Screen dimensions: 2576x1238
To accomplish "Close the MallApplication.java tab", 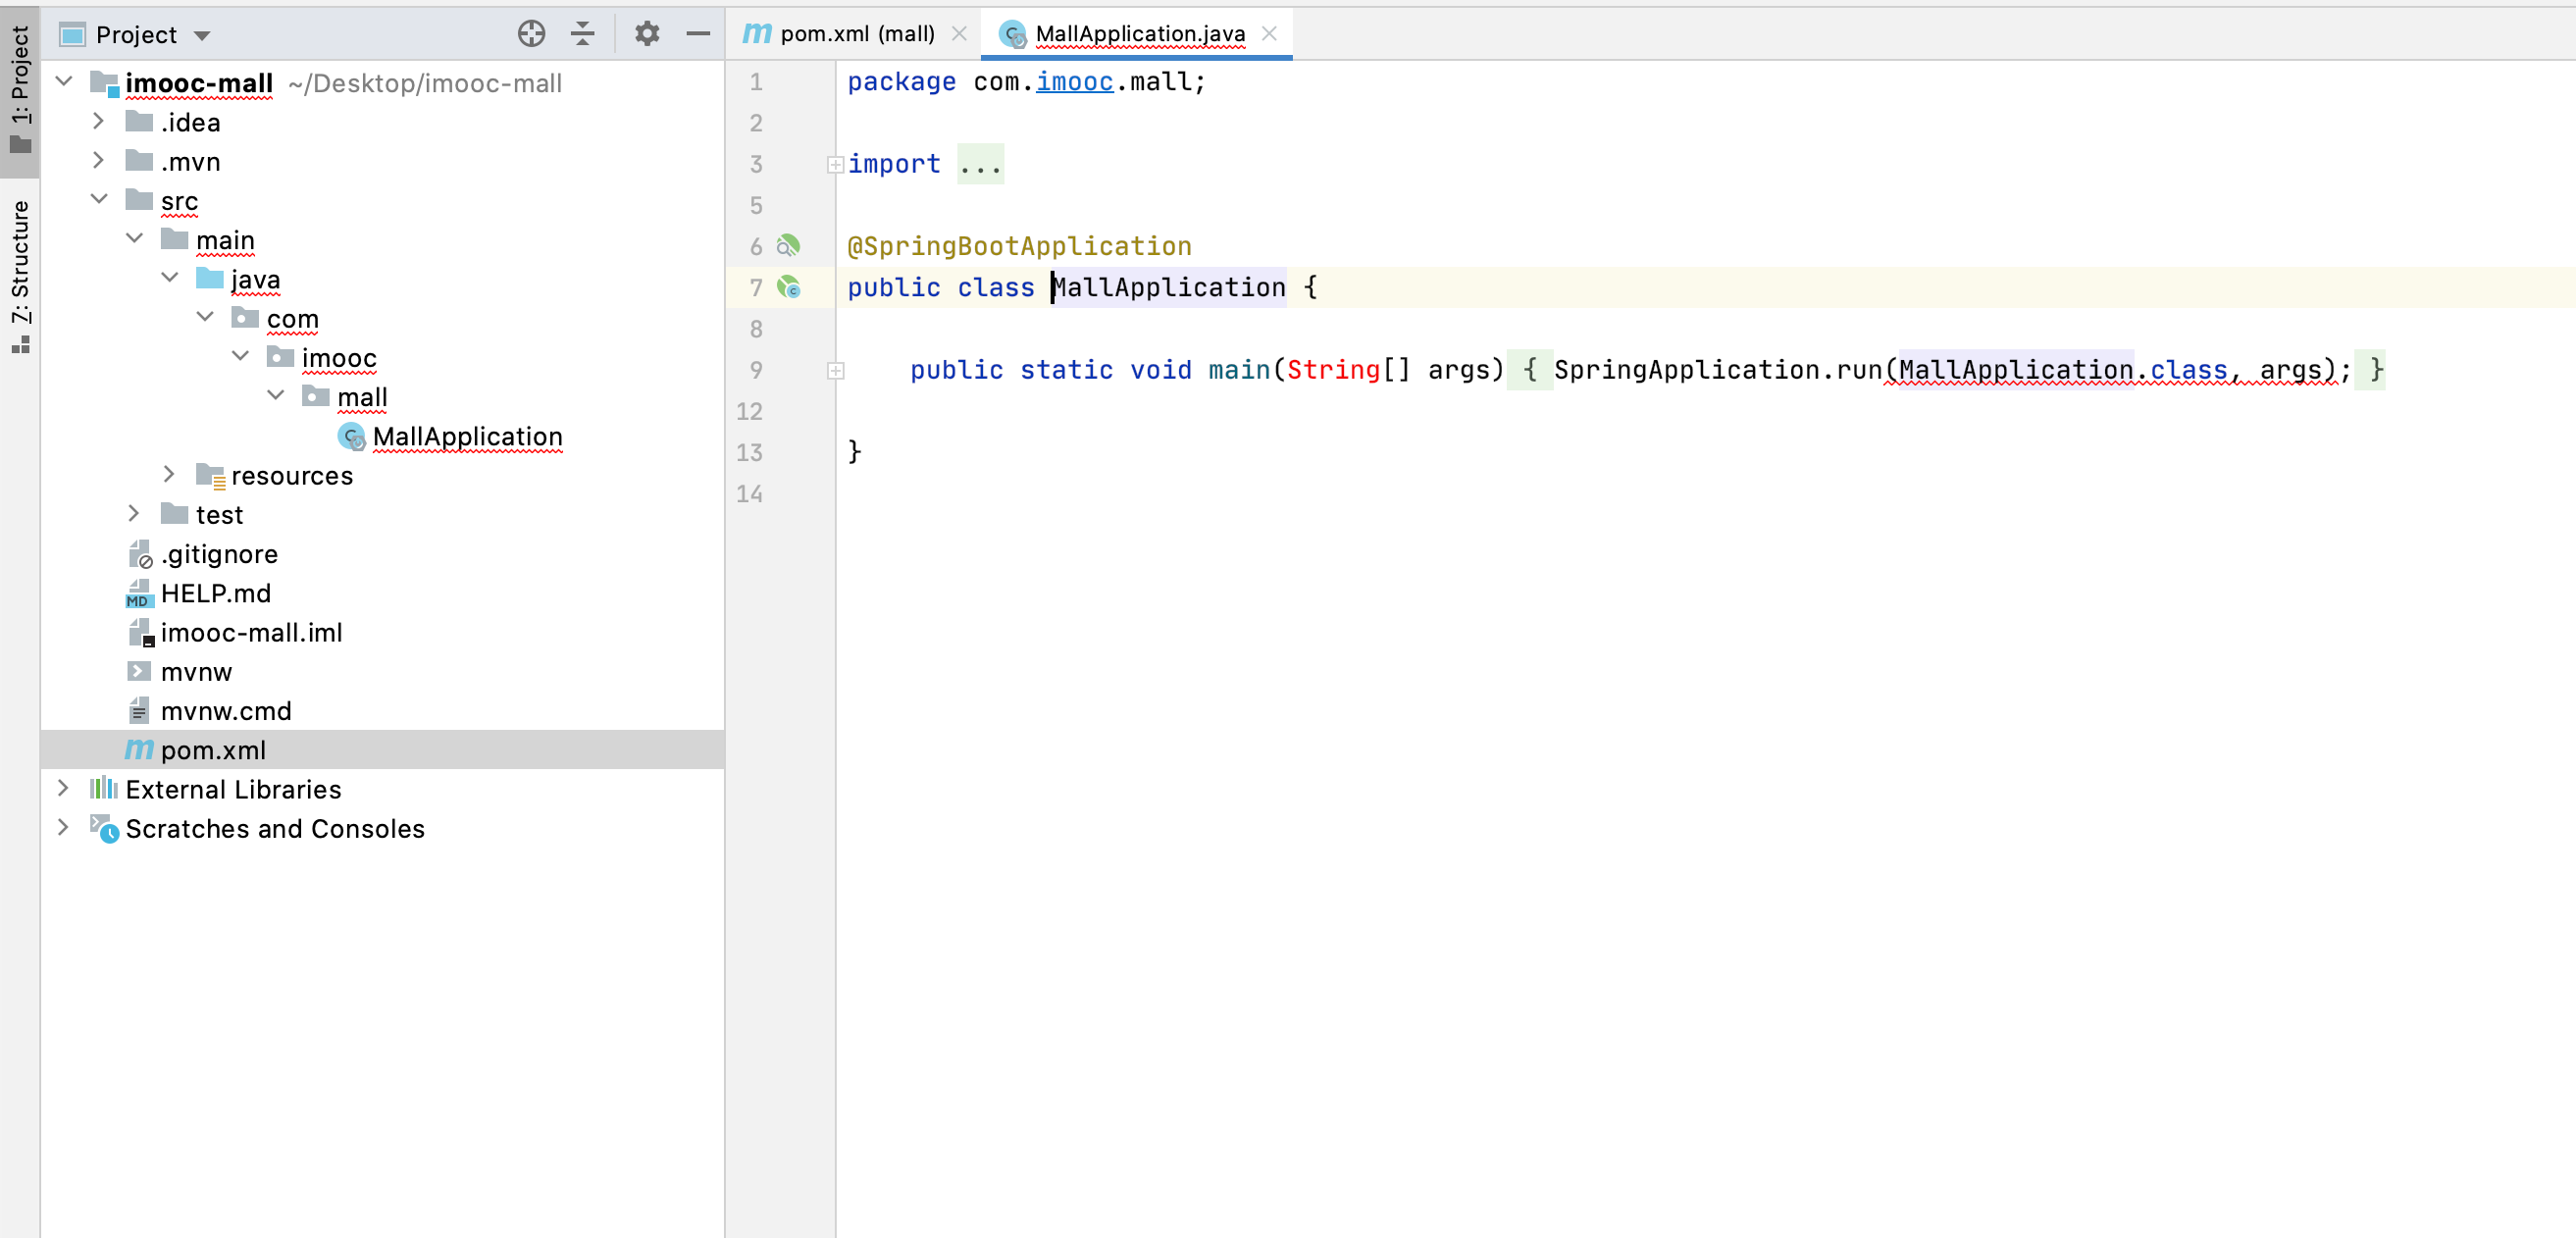I will [1269, 34].
